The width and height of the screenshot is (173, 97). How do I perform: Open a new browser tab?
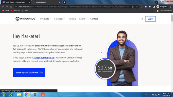tap(64, 2)
